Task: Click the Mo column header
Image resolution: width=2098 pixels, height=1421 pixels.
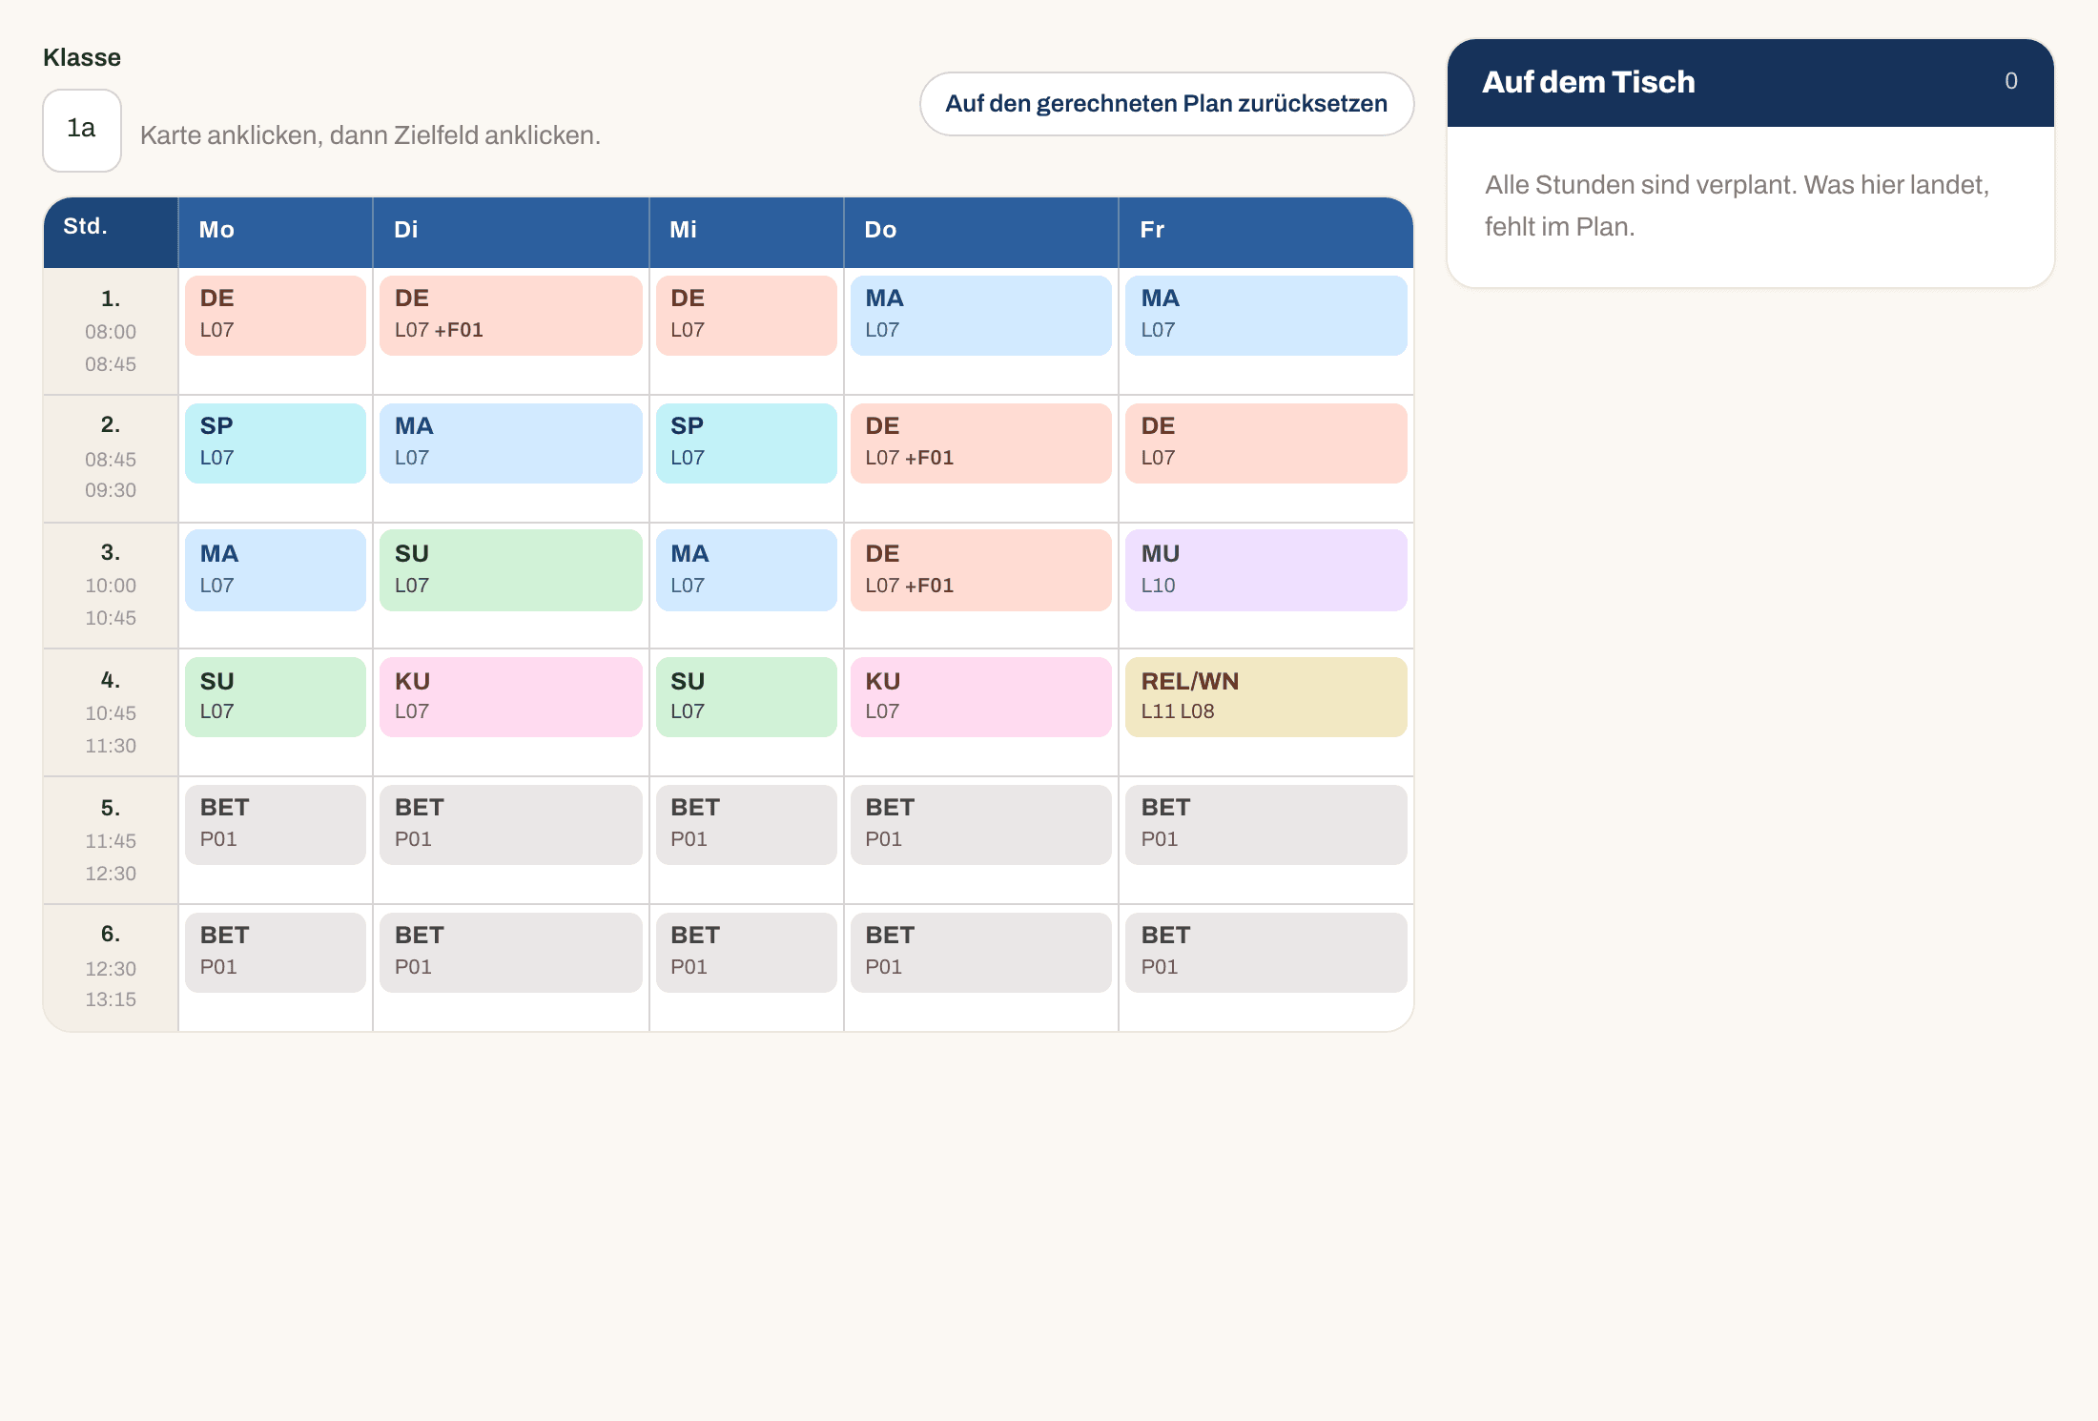Action: click(x=276, y=231)
